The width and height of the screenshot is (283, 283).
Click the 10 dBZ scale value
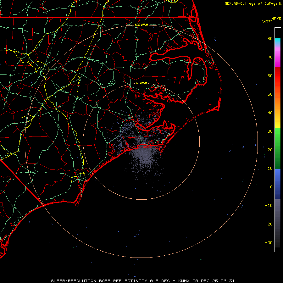(270, 169)
